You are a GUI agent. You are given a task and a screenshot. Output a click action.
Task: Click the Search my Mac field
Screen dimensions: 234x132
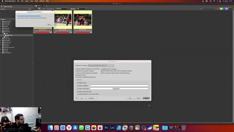click(x=16, y=7)
